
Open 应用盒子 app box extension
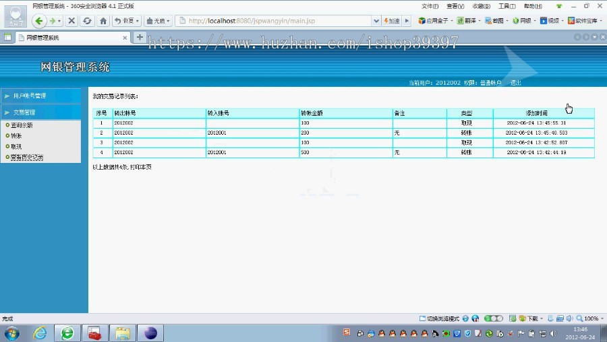[435, 21]
